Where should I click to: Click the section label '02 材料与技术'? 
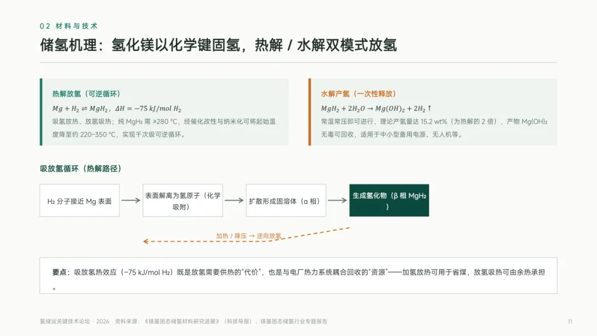[69, 26]
